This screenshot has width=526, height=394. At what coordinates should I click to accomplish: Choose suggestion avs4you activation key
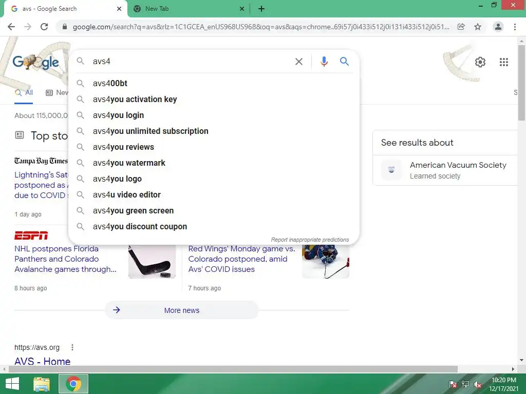click(x=214, y=99)
